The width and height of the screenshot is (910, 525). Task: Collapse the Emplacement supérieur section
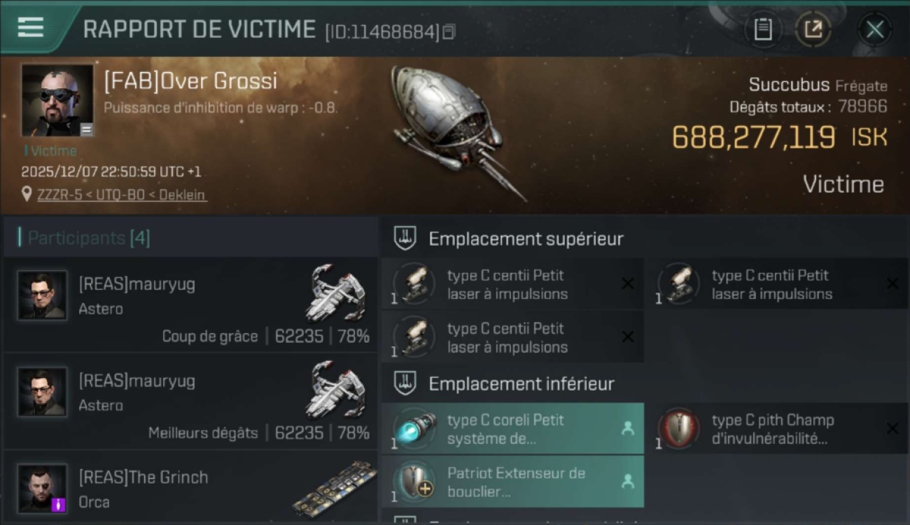pos(405,238)
